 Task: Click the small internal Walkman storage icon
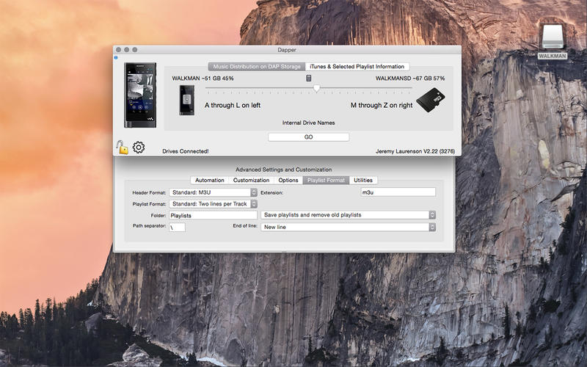[x=187, y=100]
